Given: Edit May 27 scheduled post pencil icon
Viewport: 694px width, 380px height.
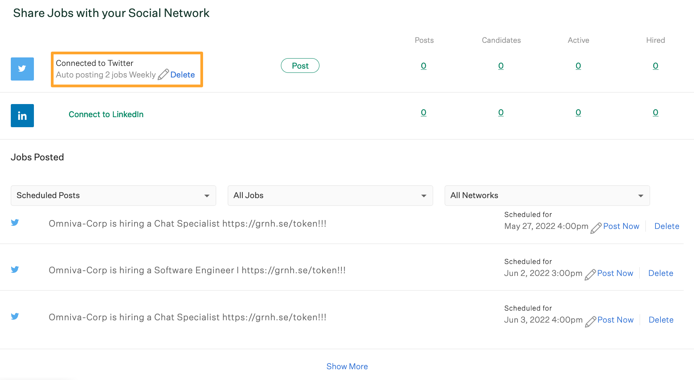Looking at the screenshot, I should 596,228.
